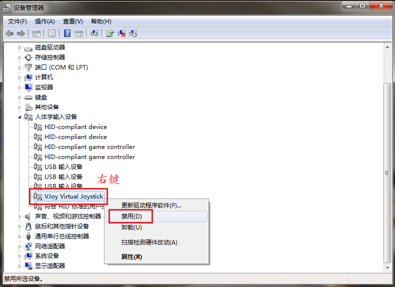Open the 操作(A) menu
Viewport: 395px width, 287px height.
[44, 21]
